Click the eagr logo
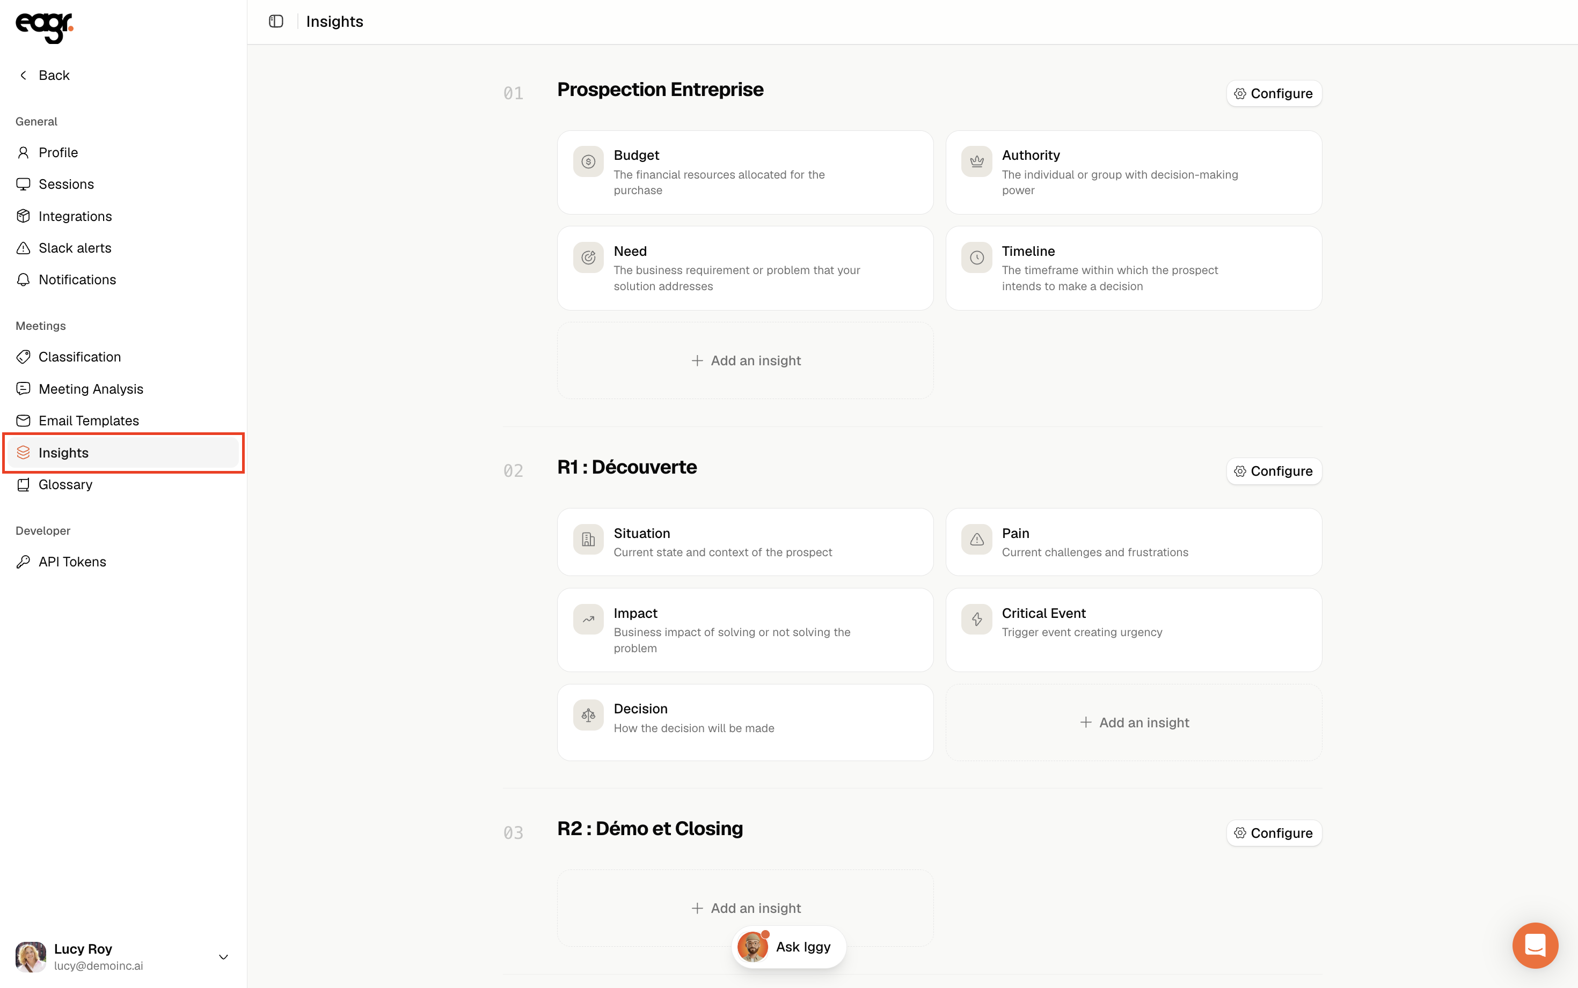The height and width of the screenshot is (988, 1578). 44,27
